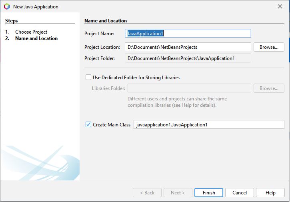Uncheck the Create Main Class checkbox
Screen dimensions: 290x202
point(88,125)
